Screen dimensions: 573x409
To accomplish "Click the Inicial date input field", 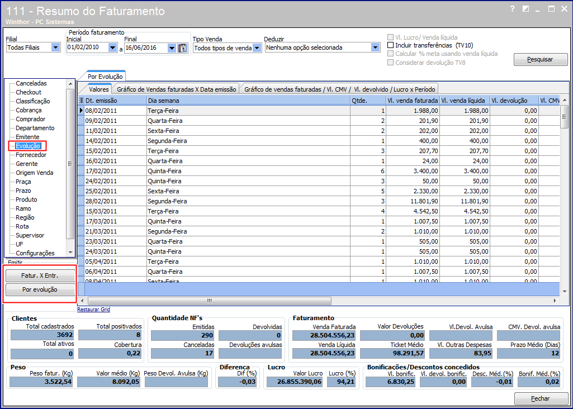I will pos(87,47).
